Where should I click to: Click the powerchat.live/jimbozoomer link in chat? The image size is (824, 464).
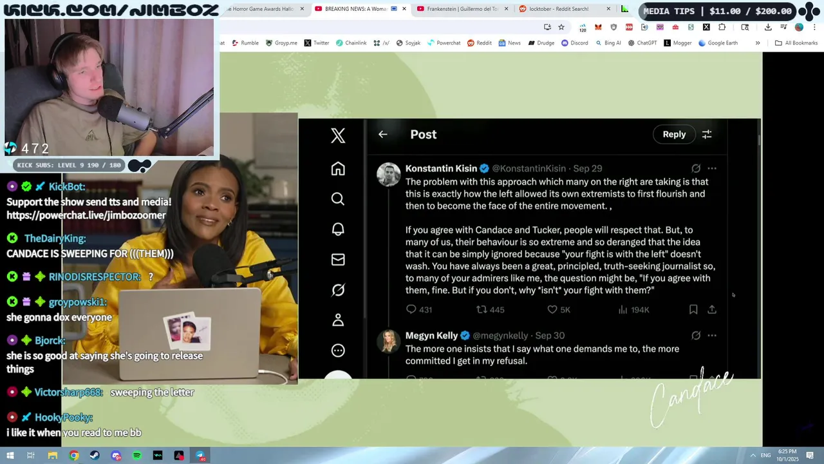(x=86, y=215)
